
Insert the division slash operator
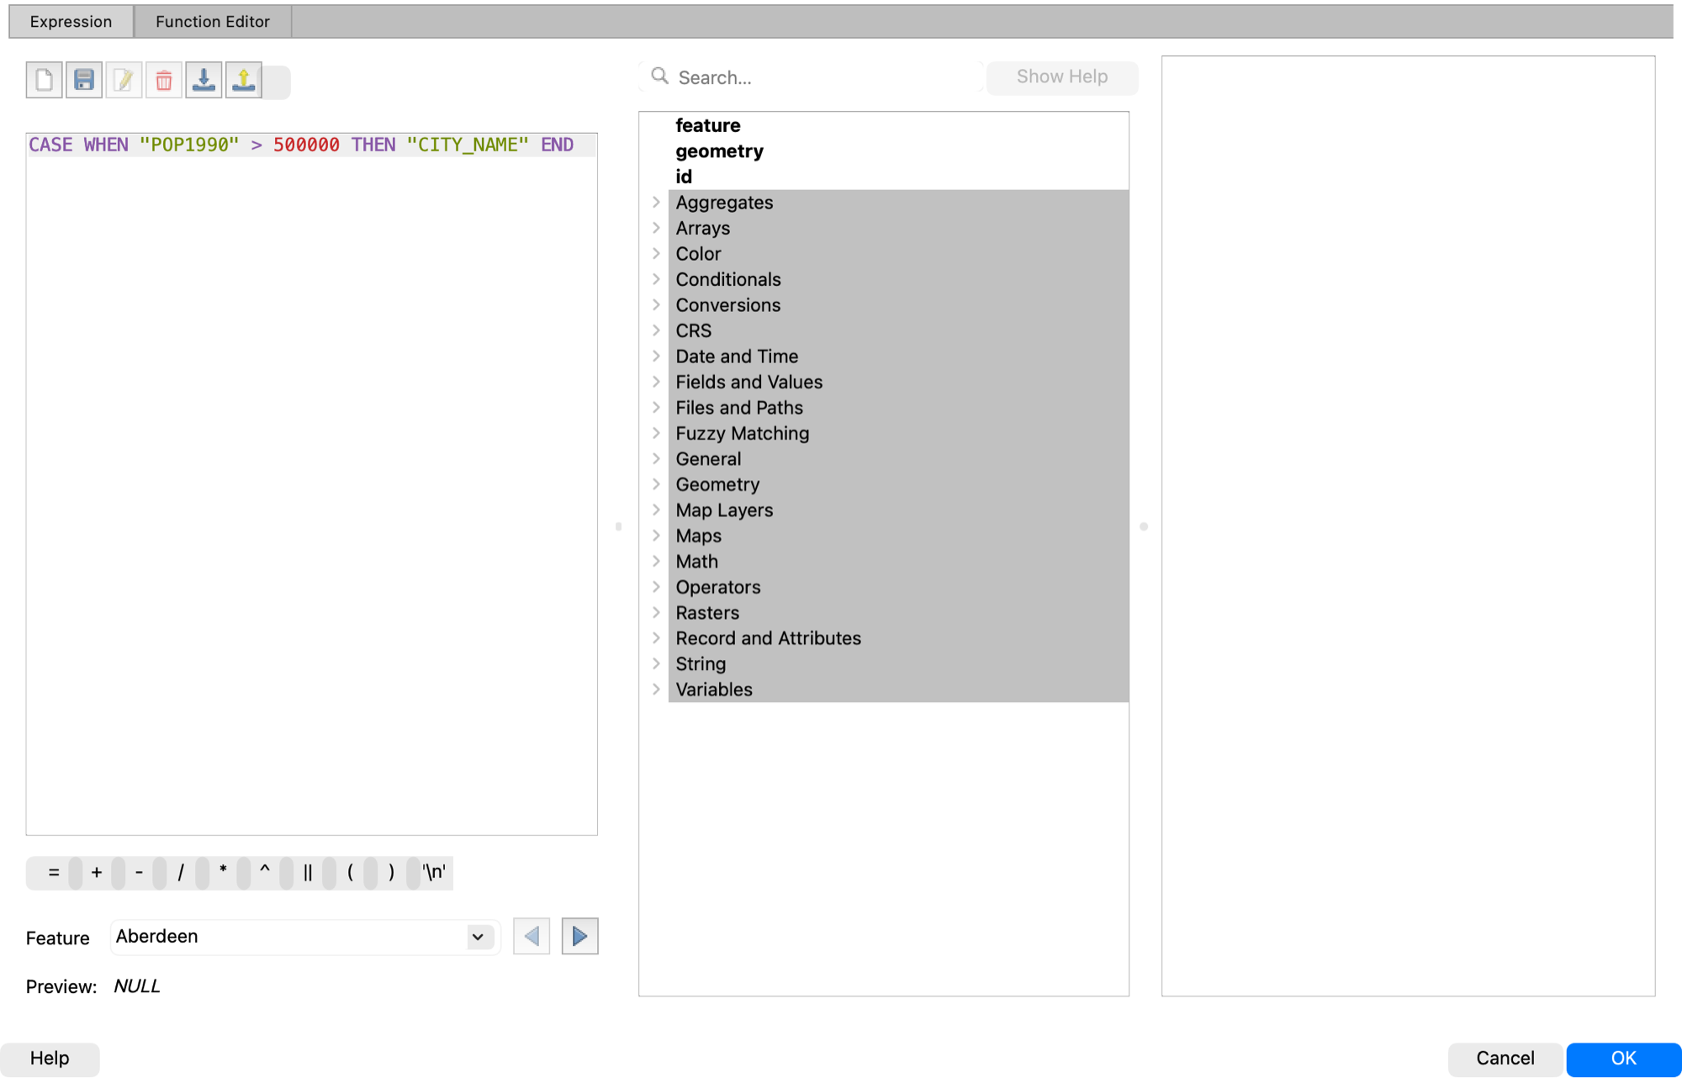coord(181,873)
